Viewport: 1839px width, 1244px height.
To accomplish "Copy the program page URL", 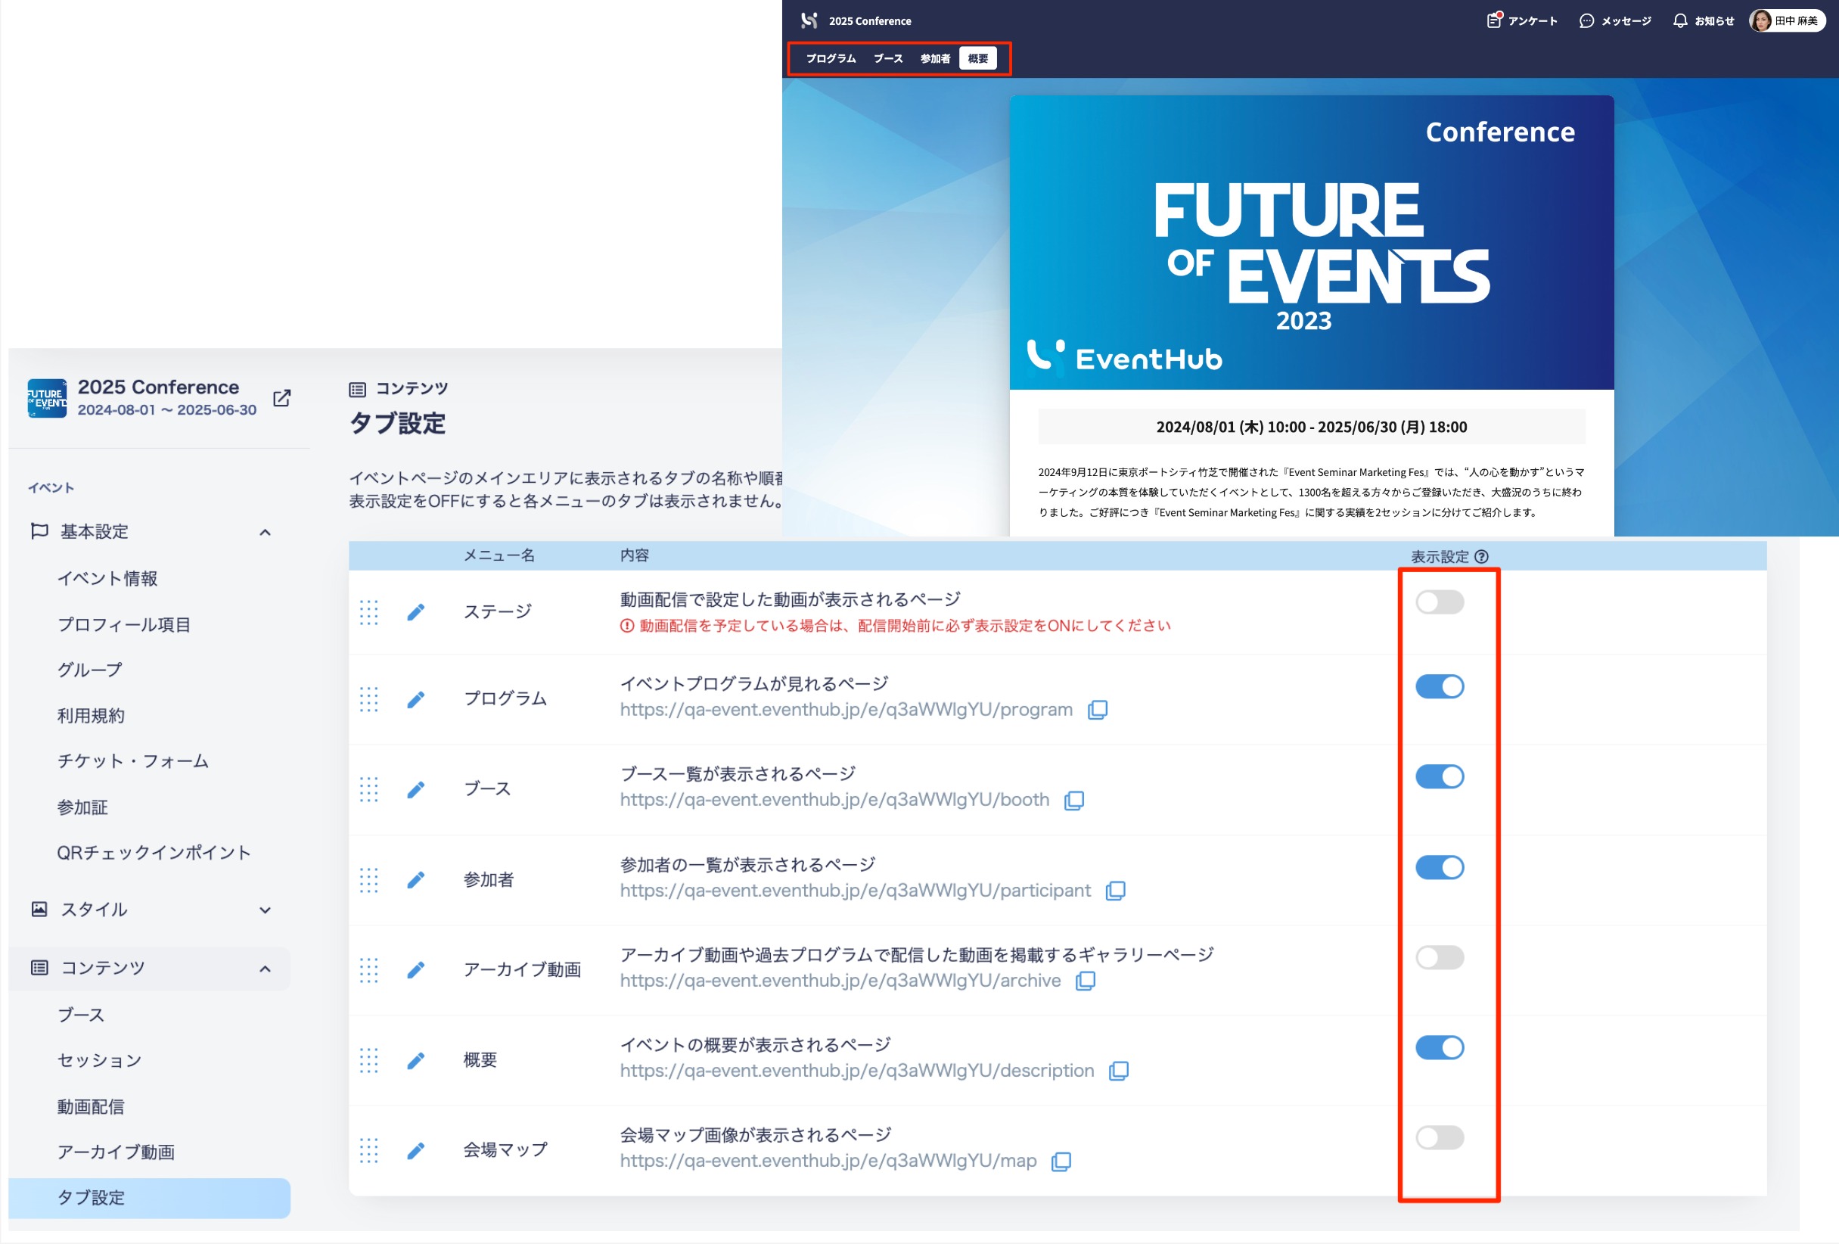I will (1098, 710).
